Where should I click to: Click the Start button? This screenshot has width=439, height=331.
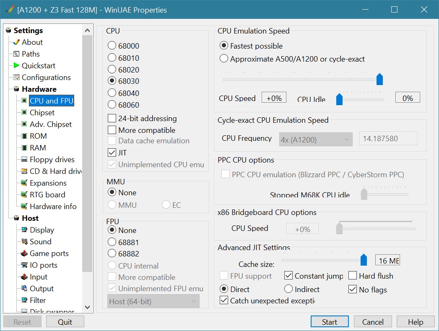tap(330, 322)
